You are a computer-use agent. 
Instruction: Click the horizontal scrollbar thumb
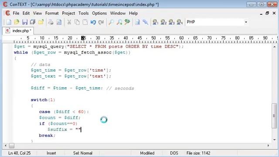12,146
